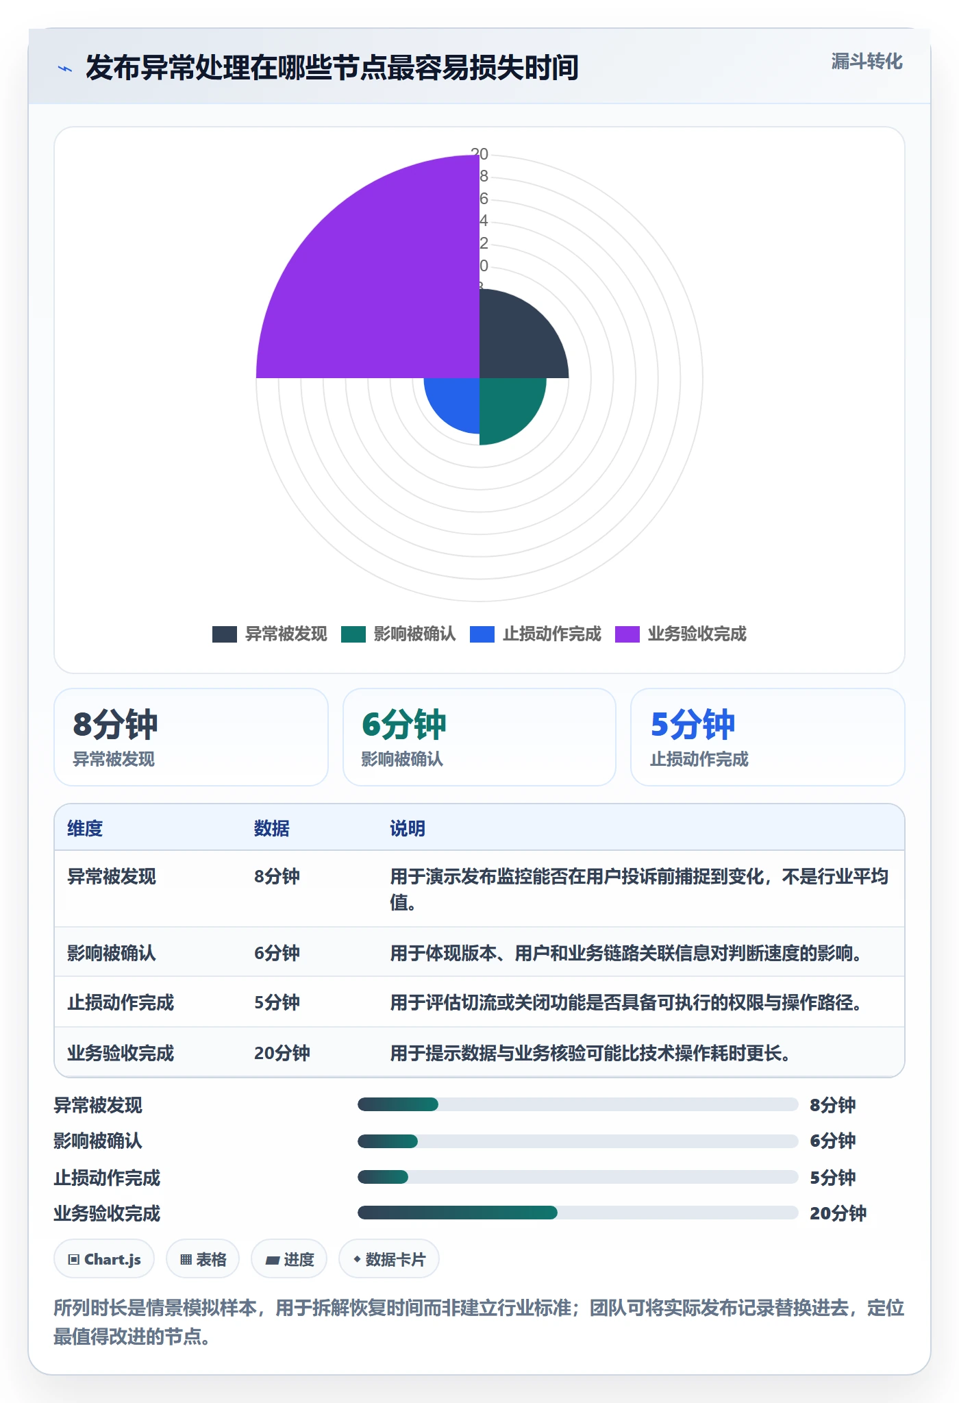Toggle the 异常被发现 legend swatch
Screen dimensions: 959x1403
coord(225,634)
